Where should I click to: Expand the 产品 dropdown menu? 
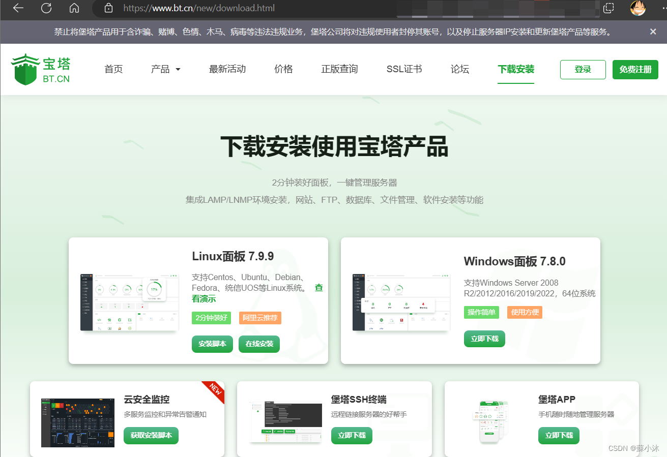[x=166, y=69]
